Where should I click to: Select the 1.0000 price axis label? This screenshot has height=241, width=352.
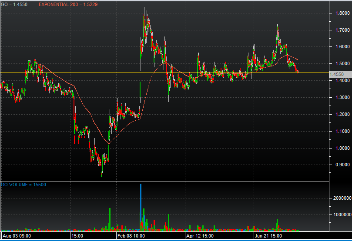[342, 148]
